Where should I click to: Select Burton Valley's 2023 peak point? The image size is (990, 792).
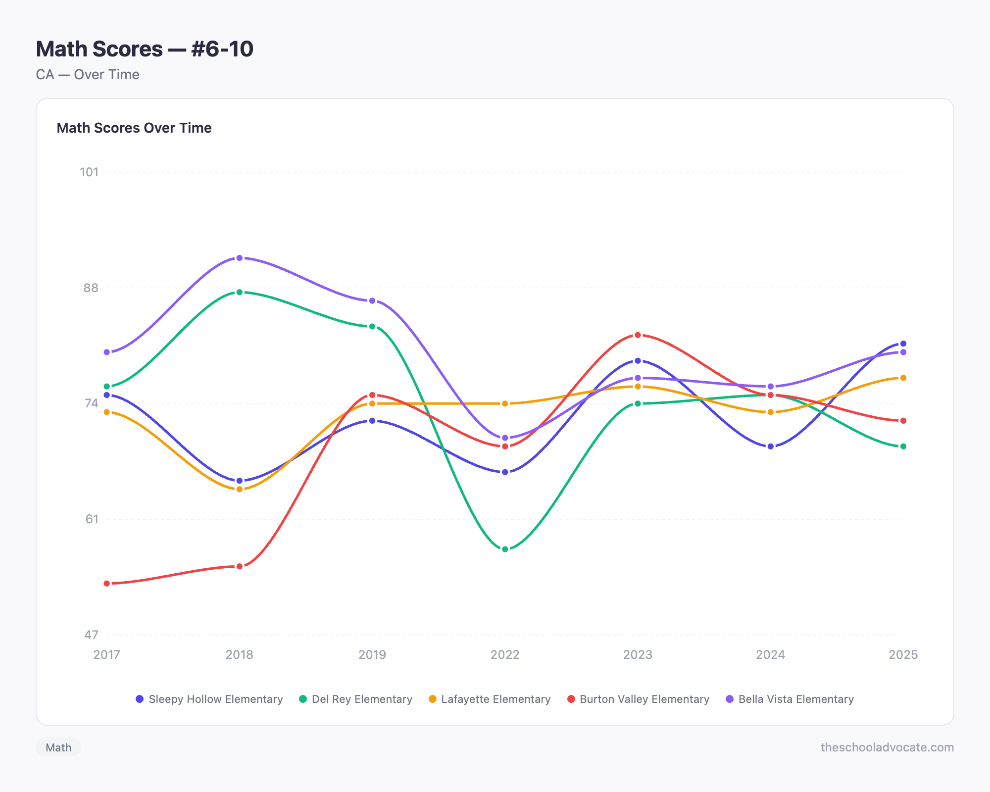[638, 335]
